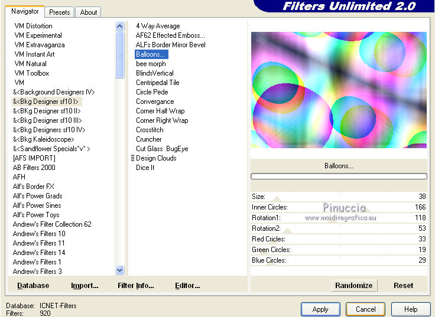
Task: Select &<BKg Designer sf10 II> category
Action: 47,111
